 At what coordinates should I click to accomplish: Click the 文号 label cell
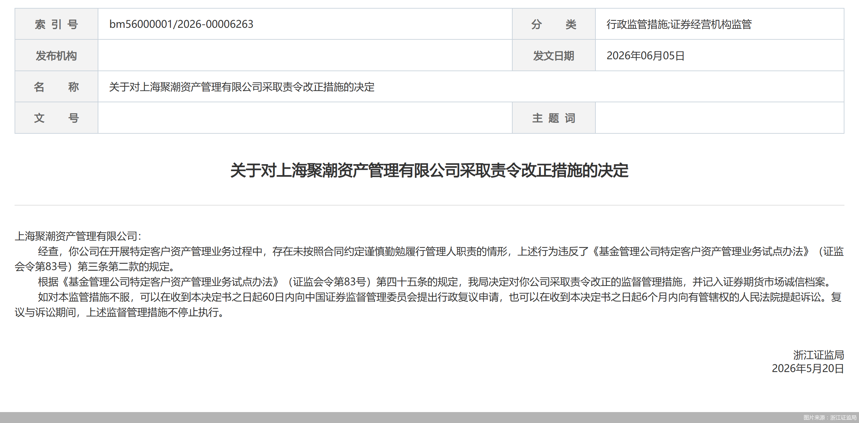pyautogui.click(x=56, y=118)
